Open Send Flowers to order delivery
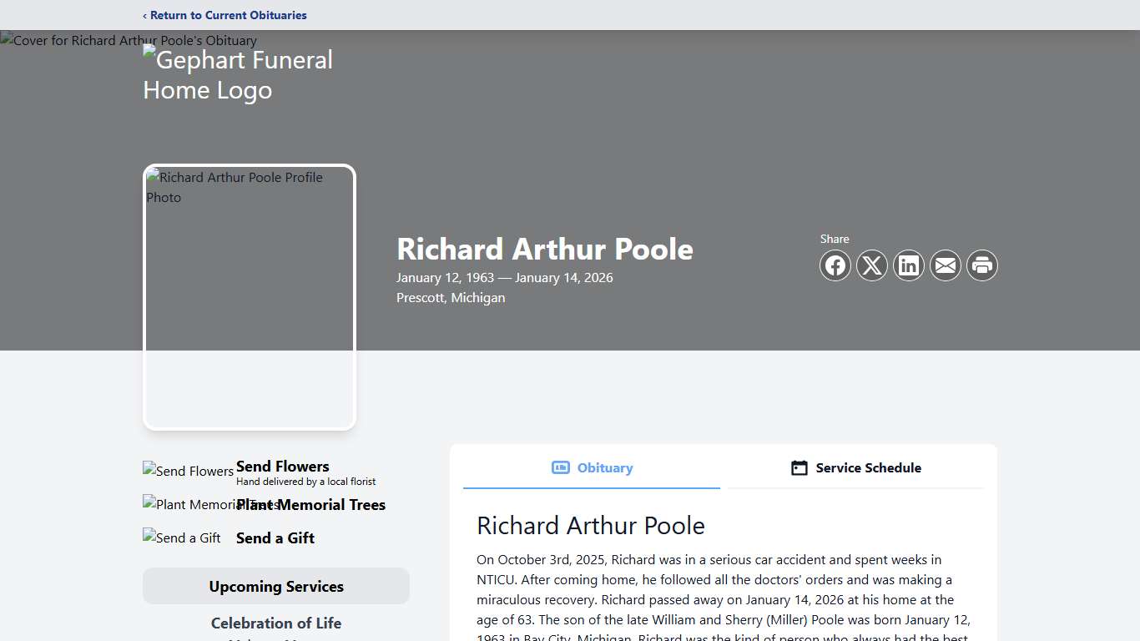1140x641 pixels. click(282, 466)
